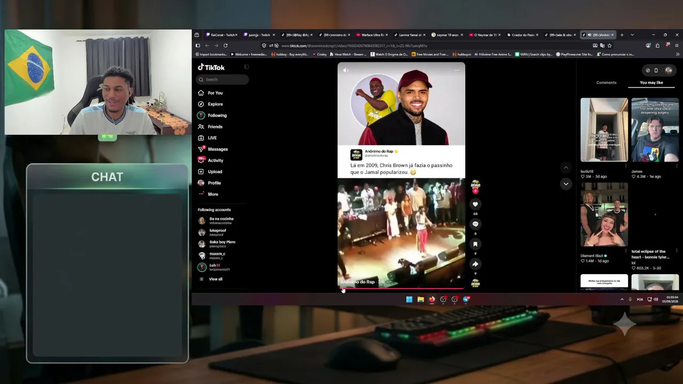Open TikTok Messages inbox
683x384 pixels.
click(213, 149)
